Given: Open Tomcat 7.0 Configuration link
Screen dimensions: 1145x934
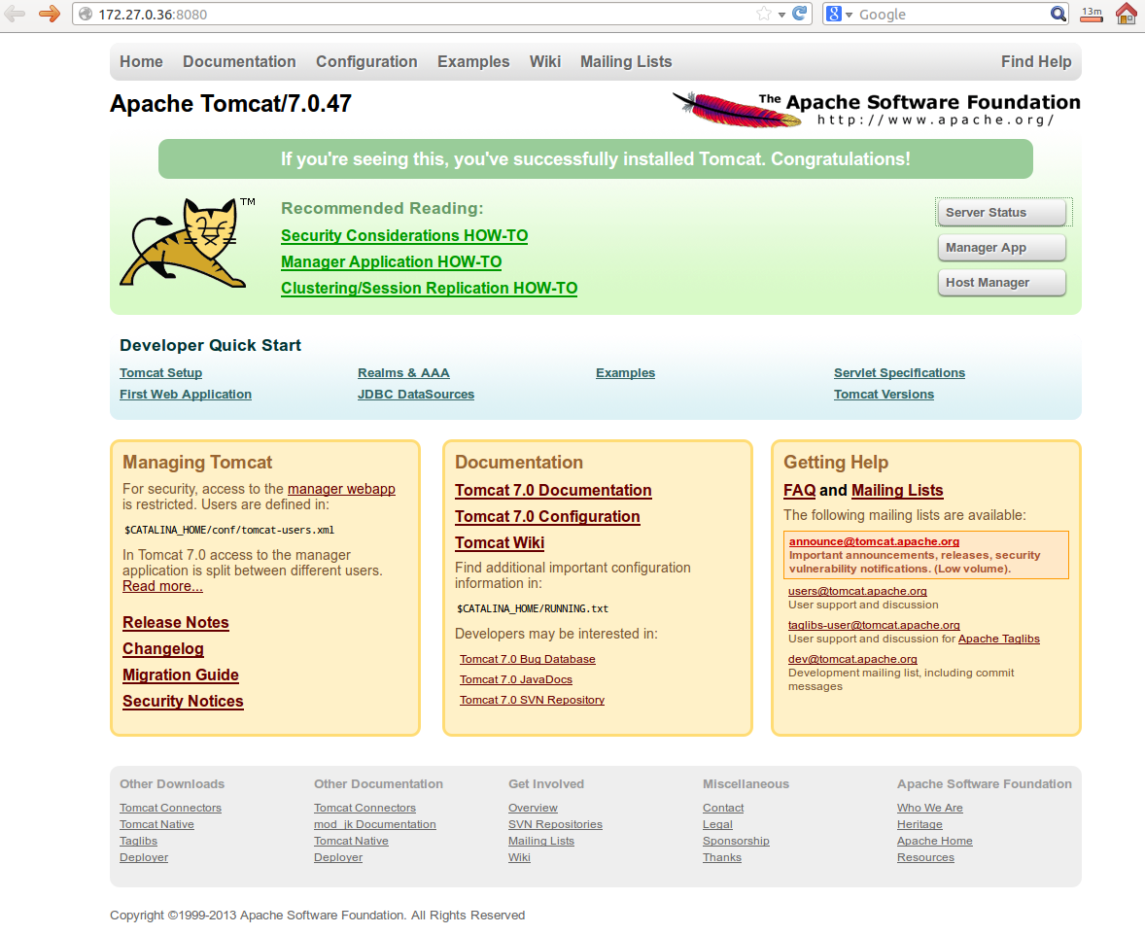Looking at the screenshot, I should [x=547, y=517].
